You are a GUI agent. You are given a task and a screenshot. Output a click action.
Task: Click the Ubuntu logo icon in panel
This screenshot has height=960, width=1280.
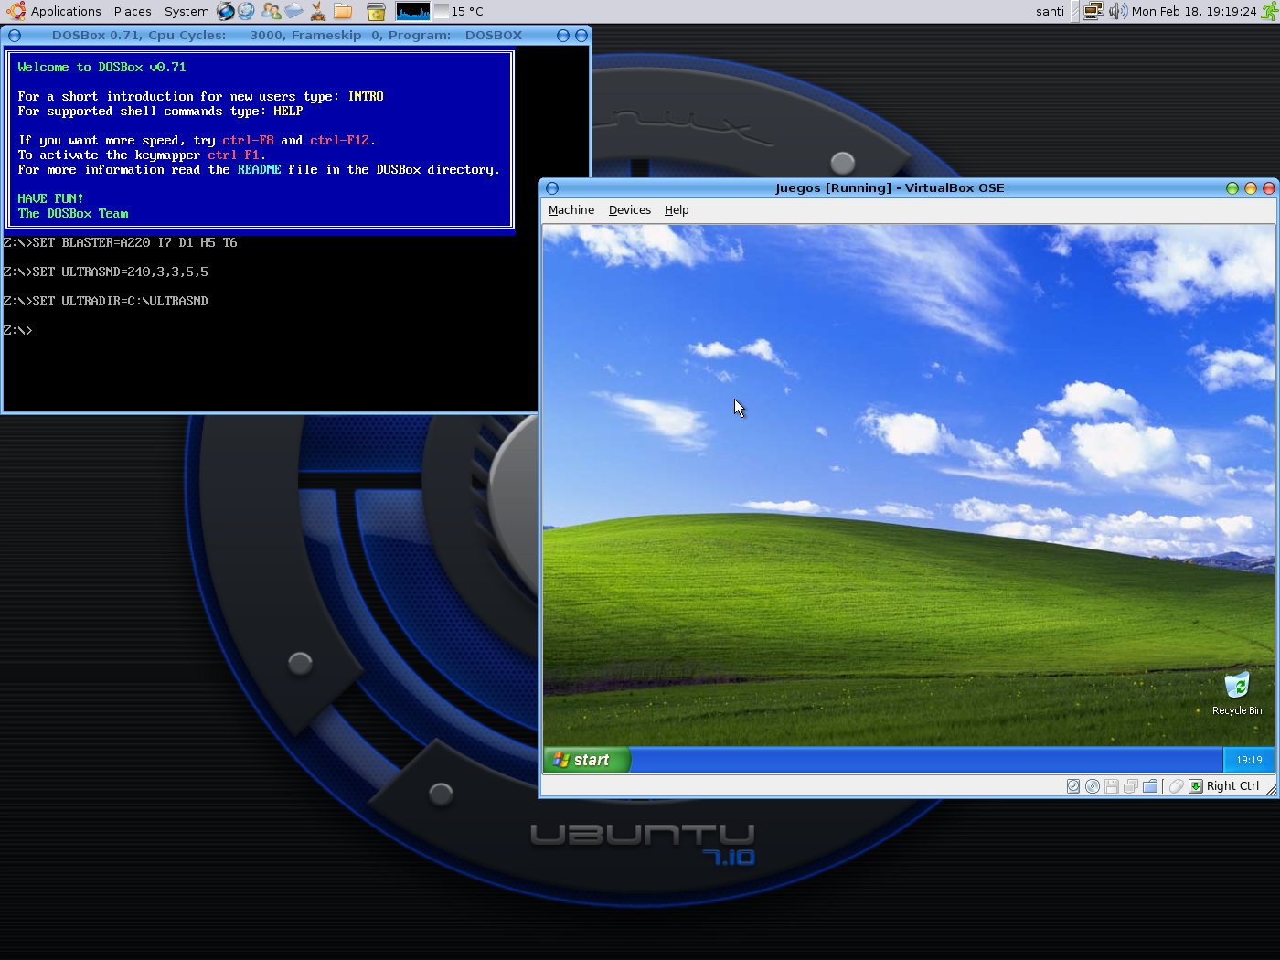(16, 11)
